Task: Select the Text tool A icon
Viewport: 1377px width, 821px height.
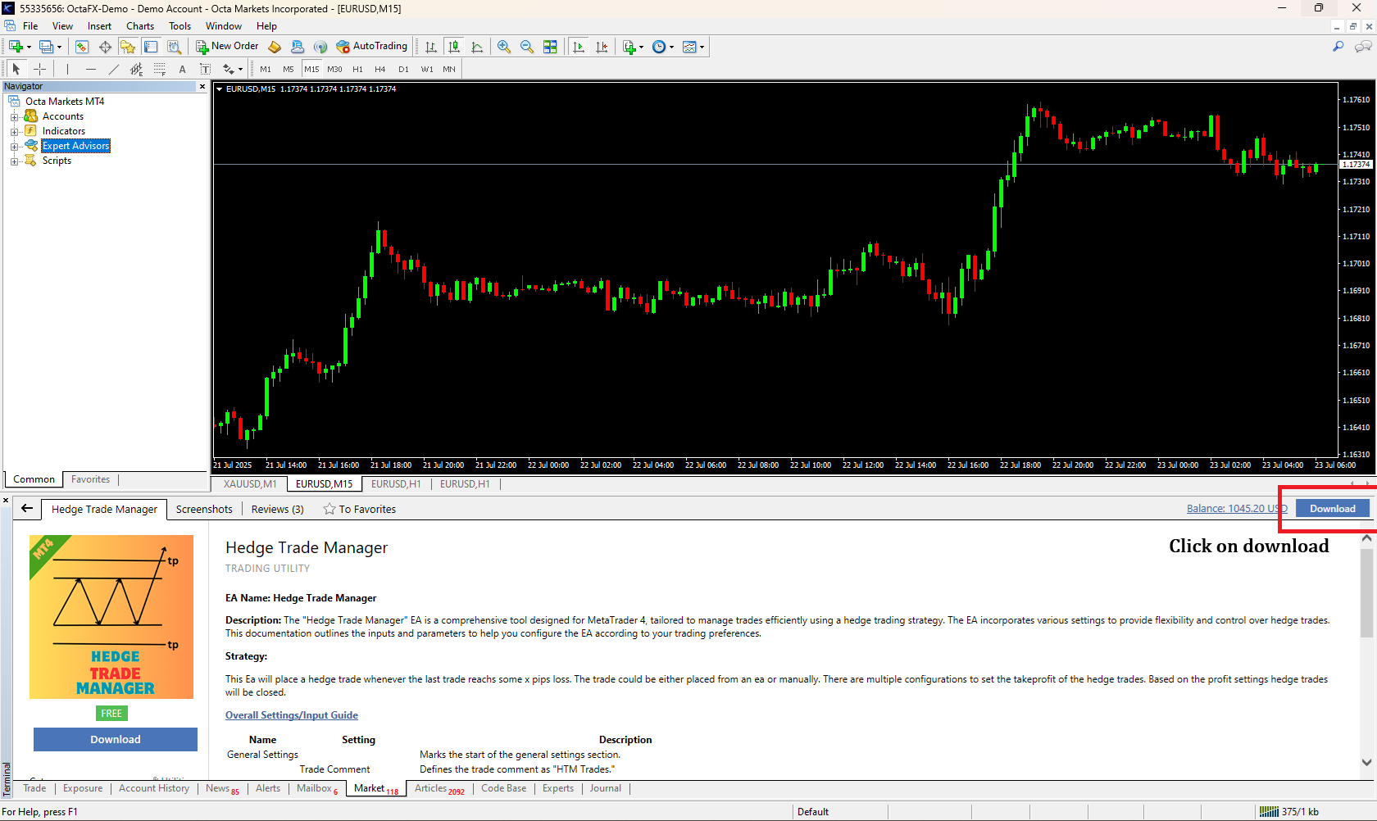Action: pos(182,70)
